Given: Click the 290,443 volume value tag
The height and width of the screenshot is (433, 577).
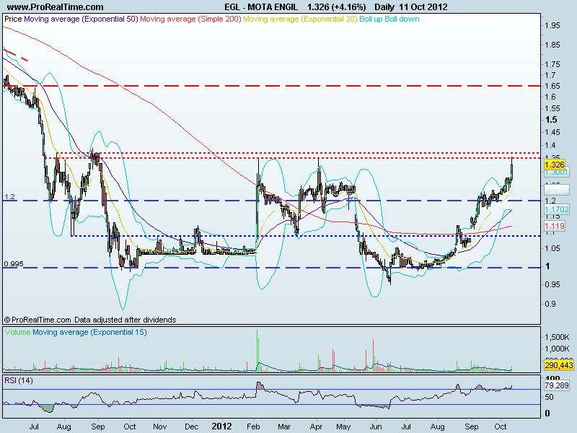Looking at the screenshot, I should pos(558,365).
